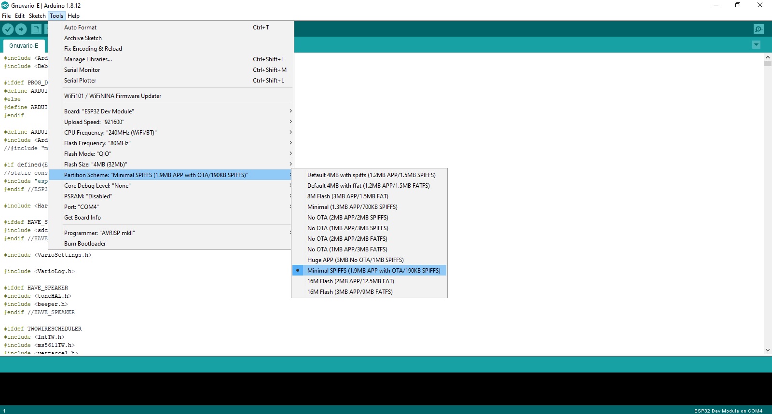The image size is (772, 414).
Task: Expand Upload Speed 921600 submenu
Action: pyautogui.click(x=171, y=122)
